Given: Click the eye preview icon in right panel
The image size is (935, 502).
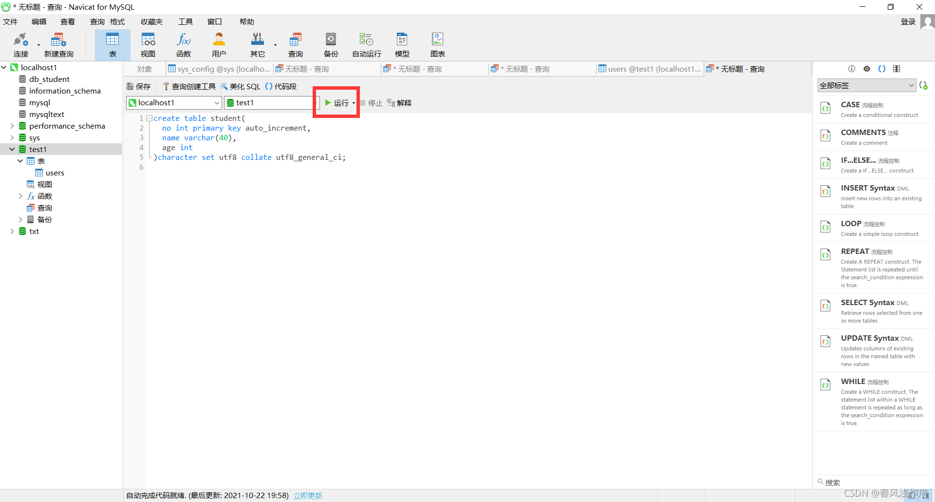Looking at the screenshot, I should [867, 69].
